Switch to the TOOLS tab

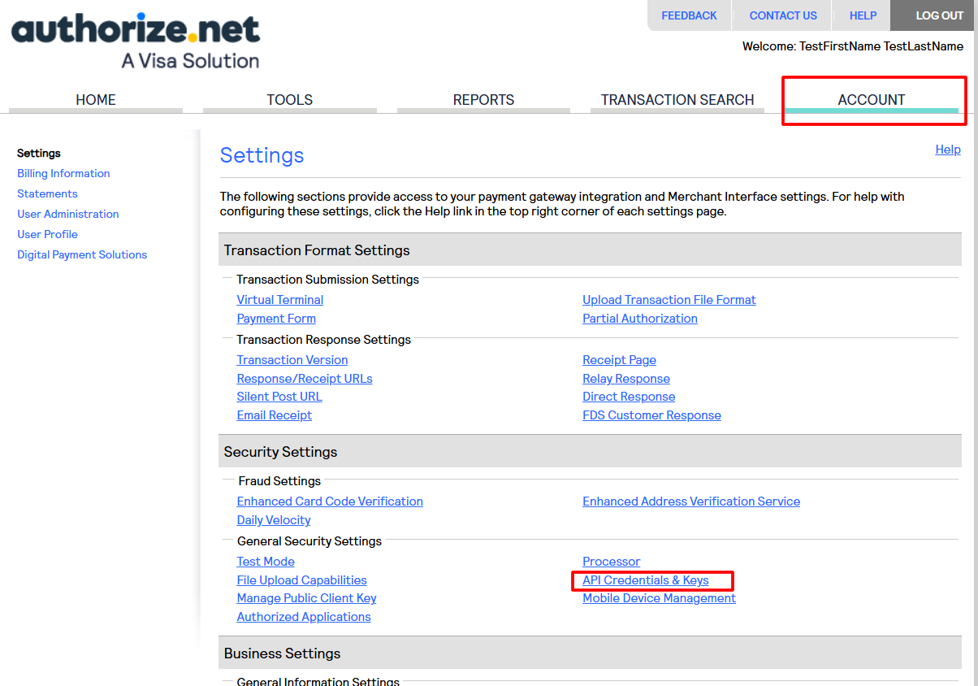289,100
